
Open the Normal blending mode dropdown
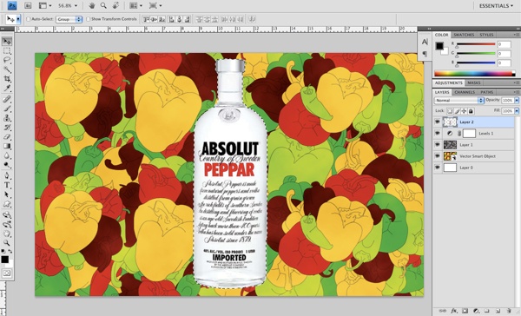[x=459, y=100]
